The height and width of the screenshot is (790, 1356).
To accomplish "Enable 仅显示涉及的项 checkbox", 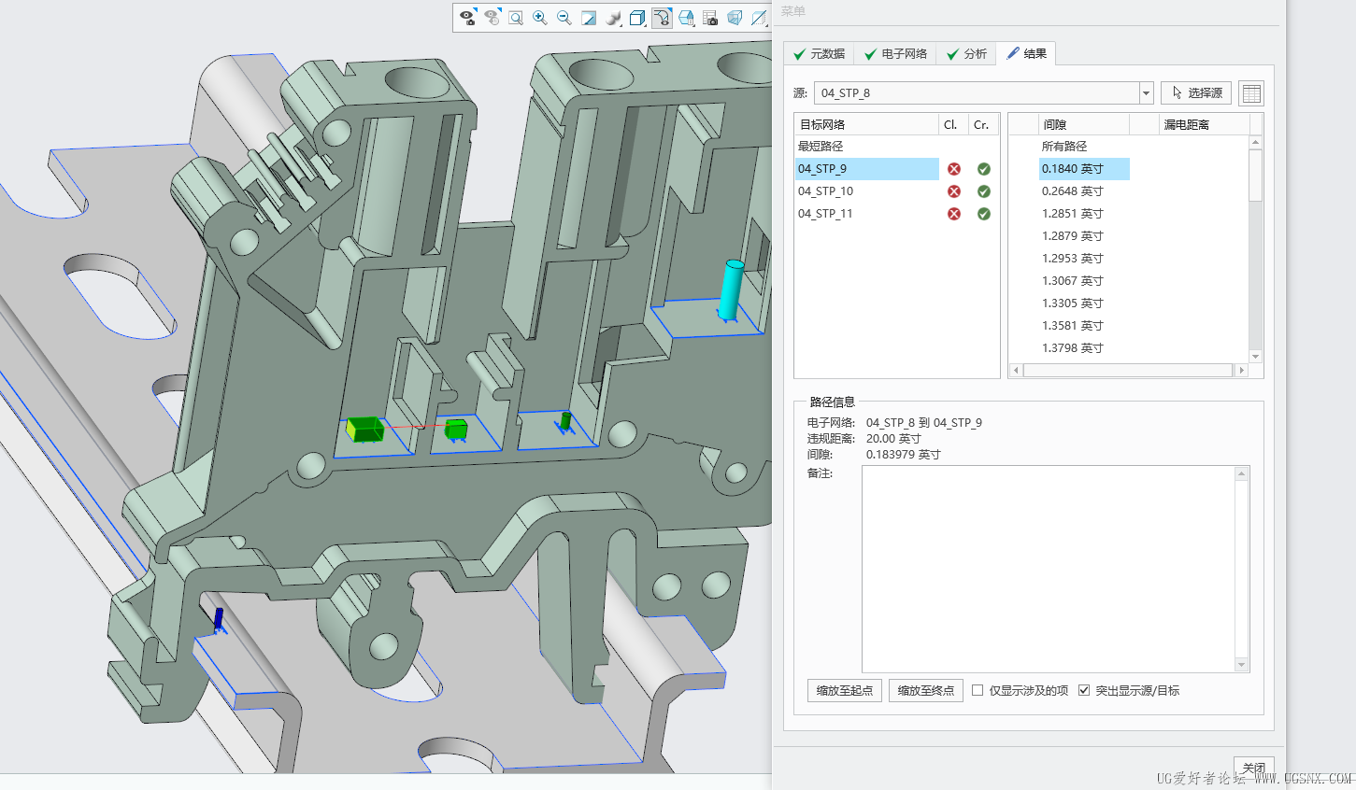I will 978,691.
